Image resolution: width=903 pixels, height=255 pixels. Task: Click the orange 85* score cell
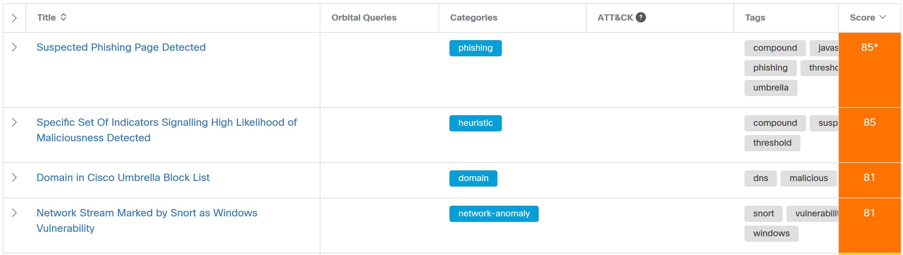click(x=869, y=70)
